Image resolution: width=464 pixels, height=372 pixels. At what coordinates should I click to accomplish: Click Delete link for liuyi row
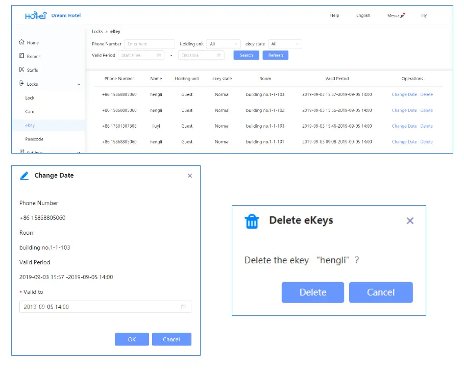pyautogui.click(x=426, y=126)
